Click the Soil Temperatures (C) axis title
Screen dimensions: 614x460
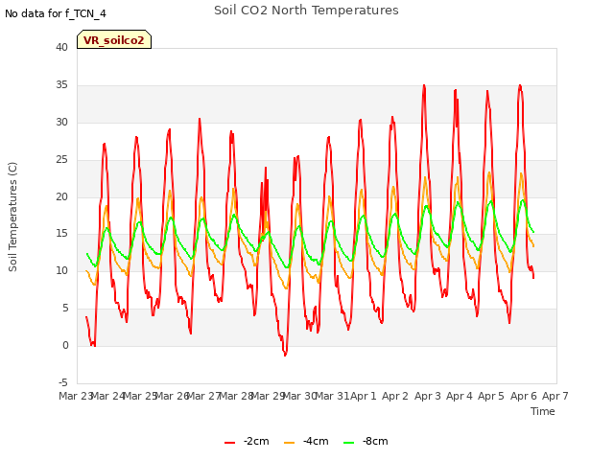click(12, 217)
